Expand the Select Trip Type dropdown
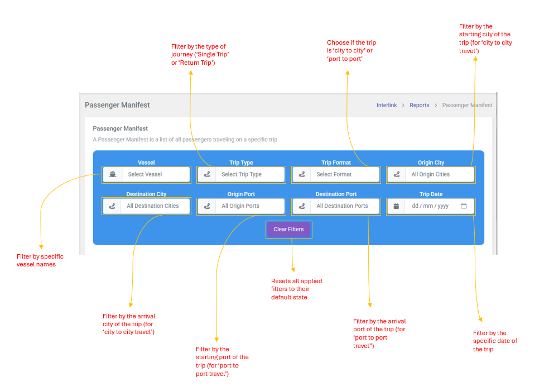 [249, 174]
